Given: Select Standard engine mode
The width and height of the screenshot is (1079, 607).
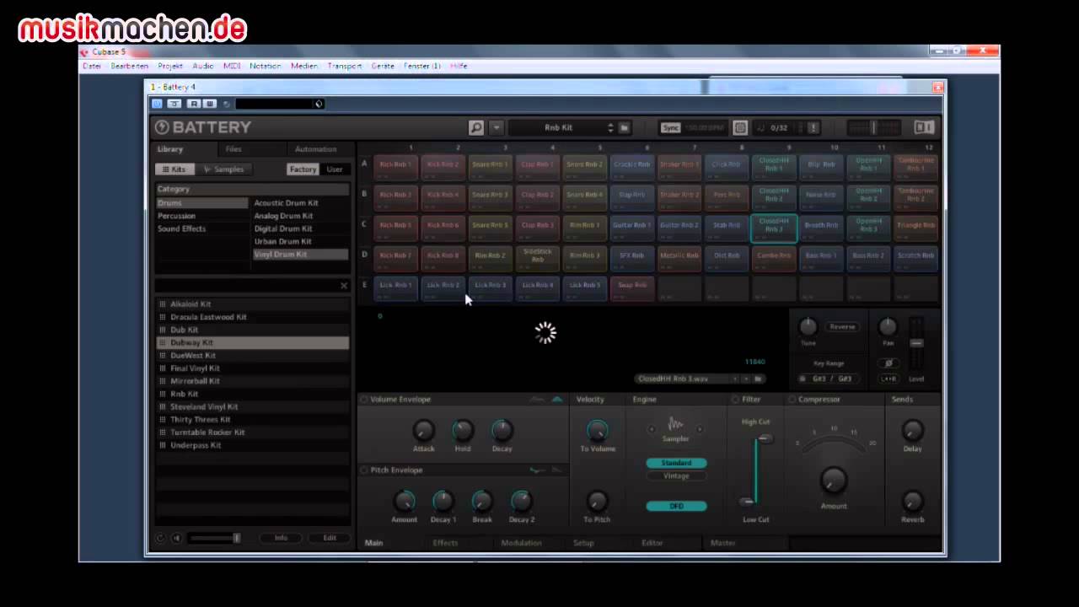Looking at the screenshot, I should 676,463.
